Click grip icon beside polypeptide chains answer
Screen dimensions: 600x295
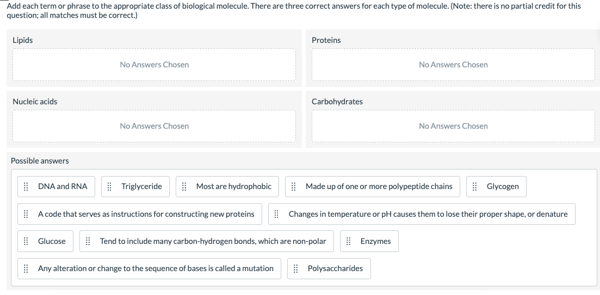click(x=293, y=186)
